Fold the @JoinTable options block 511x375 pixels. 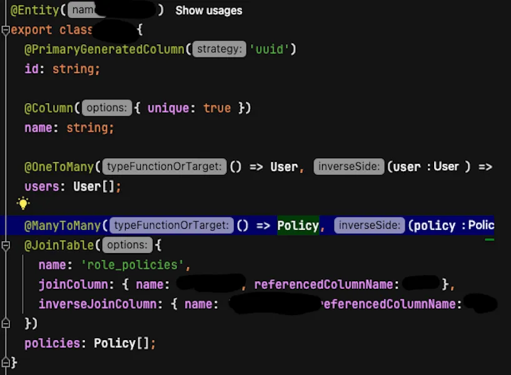pos(6,246)
